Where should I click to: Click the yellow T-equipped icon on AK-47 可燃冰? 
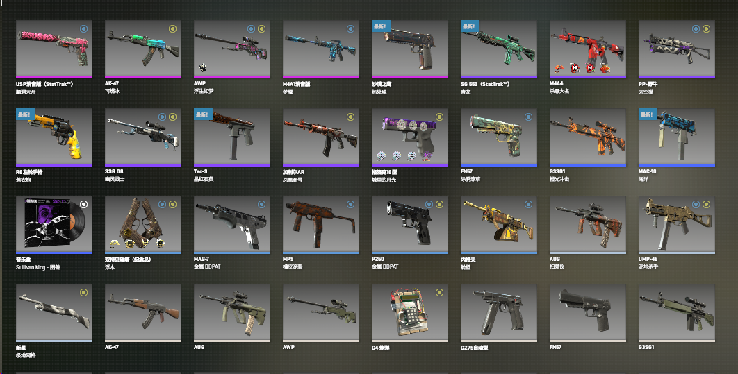(172, 28)
